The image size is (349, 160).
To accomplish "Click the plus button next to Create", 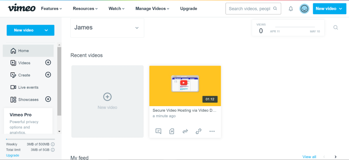I will [48, 75].
